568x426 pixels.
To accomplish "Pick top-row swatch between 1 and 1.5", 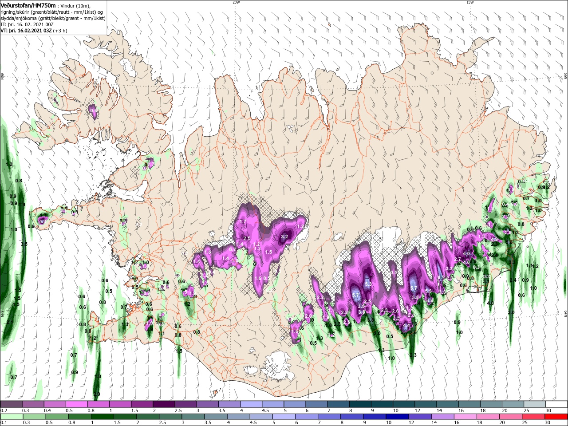I will tap(120, 404).
